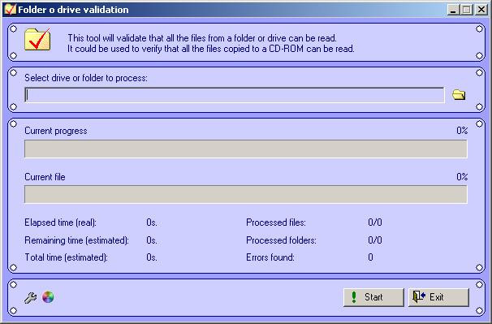Click the folder checkmark validation icon
Image resolution: width=492 pixels, height=324 pixels.
pyautogui.click(x=37, y=39)
